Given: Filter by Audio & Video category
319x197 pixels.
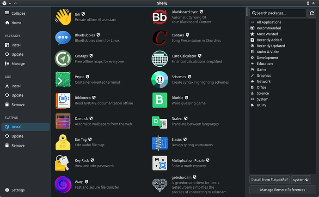Looking at the screenshot, I should click(x=282, y=52).
